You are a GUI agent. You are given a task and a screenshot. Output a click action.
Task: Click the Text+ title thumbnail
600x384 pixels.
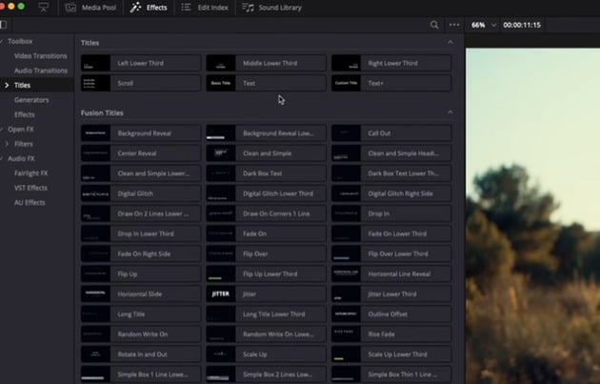(346, 83)
